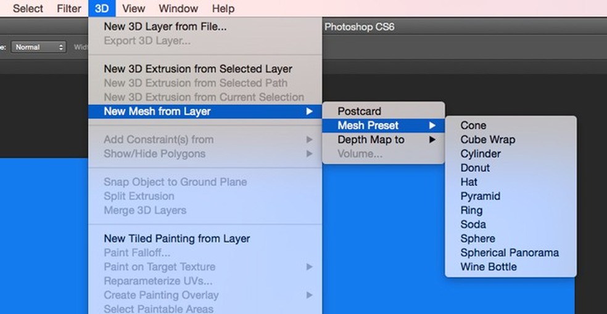The image size is (607, 314).
Task: Select the Soda mesh preset
Action: 473,225
